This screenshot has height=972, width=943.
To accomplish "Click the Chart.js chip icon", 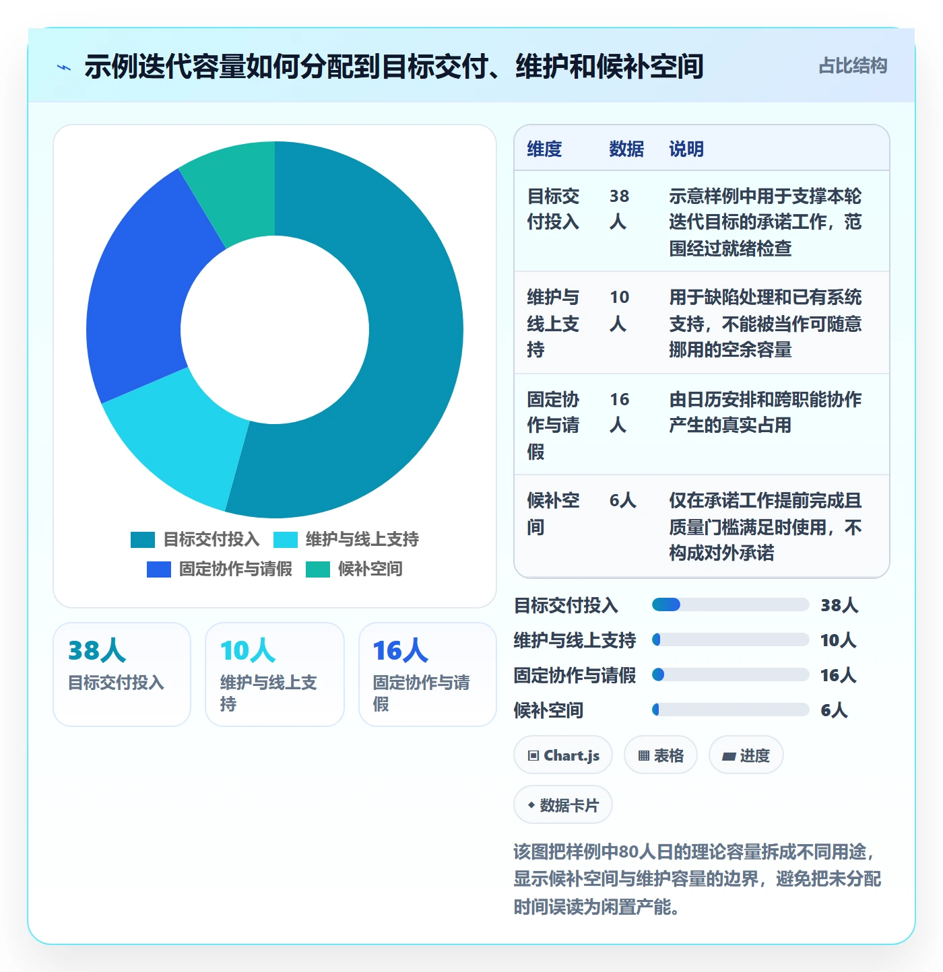I will (533, 755).
